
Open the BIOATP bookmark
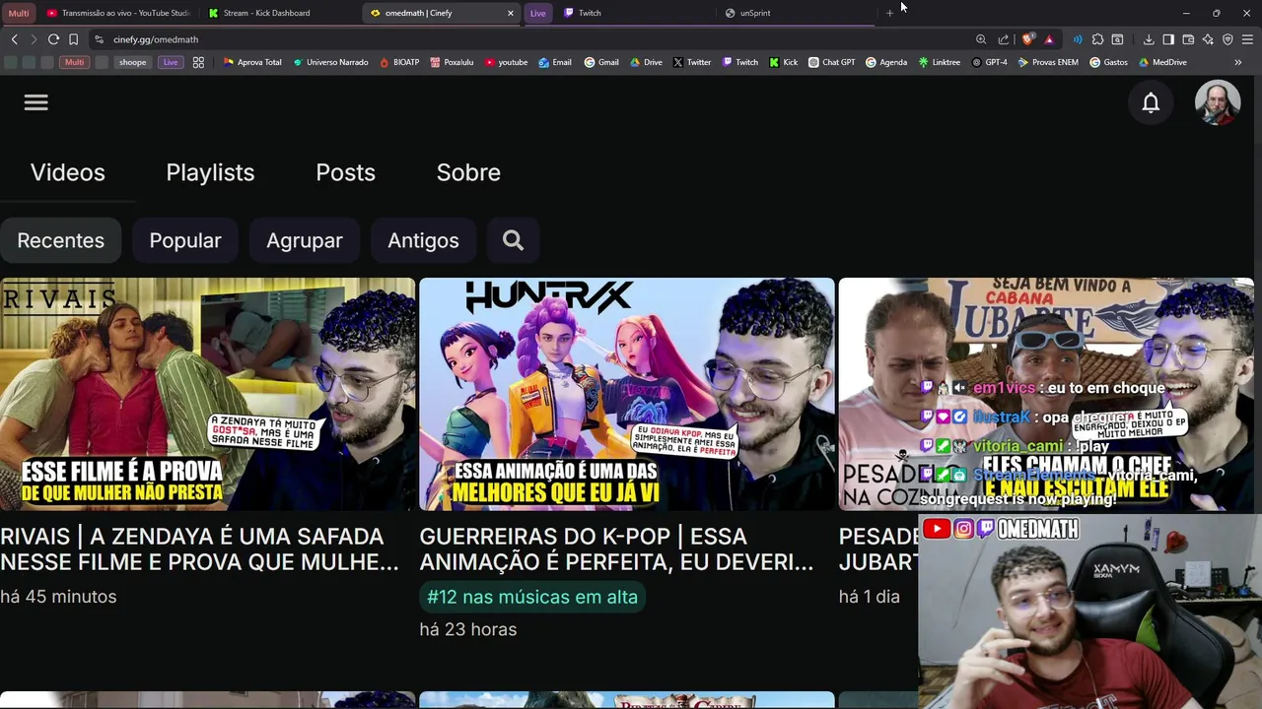click(399, 62)
